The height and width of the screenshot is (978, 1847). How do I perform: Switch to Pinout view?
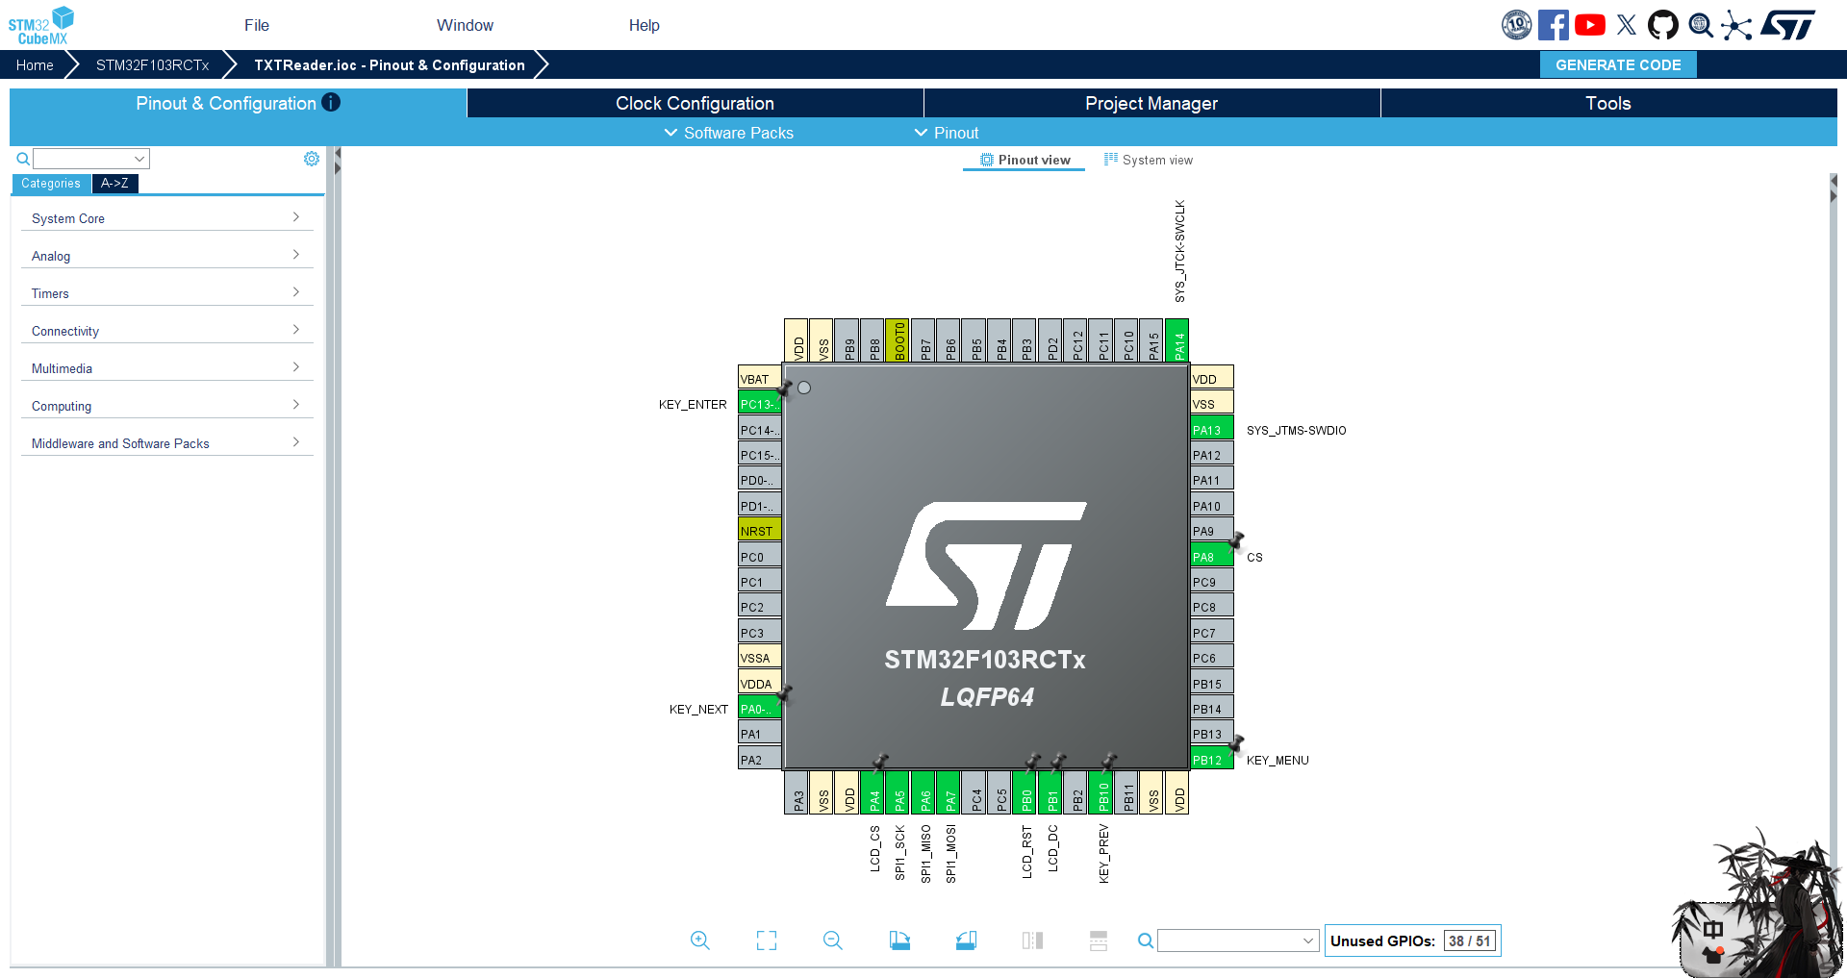[x=1025, y=160]
